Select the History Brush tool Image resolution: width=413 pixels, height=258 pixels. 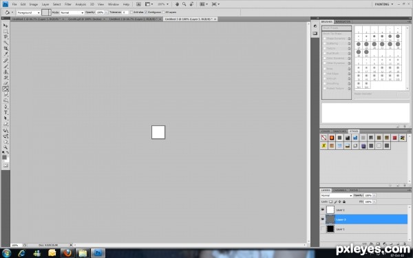[6, 78]
